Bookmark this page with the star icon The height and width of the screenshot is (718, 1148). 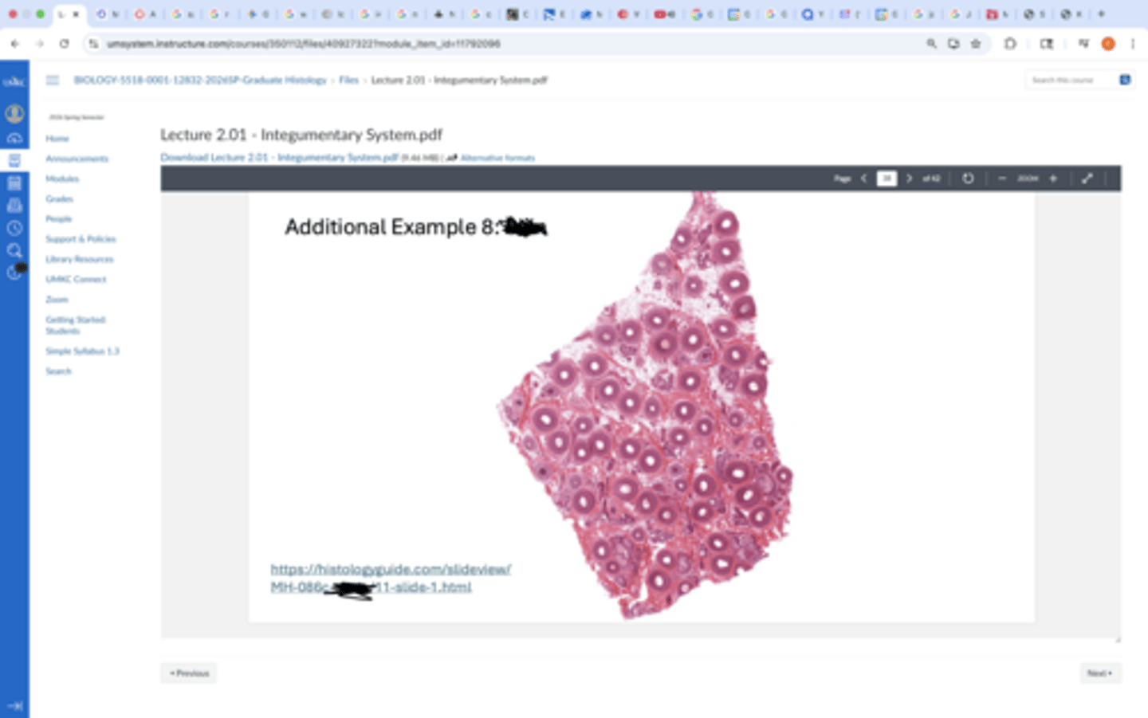(x=976, y=44)
